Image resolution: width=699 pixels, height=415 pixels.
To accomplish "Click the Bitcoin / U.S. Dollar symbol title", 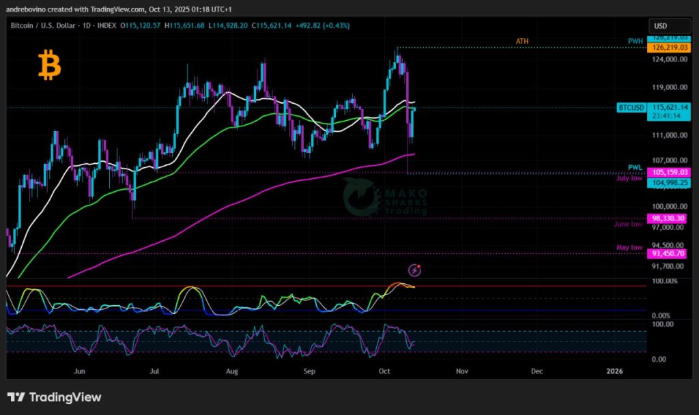I will (52, 25).
